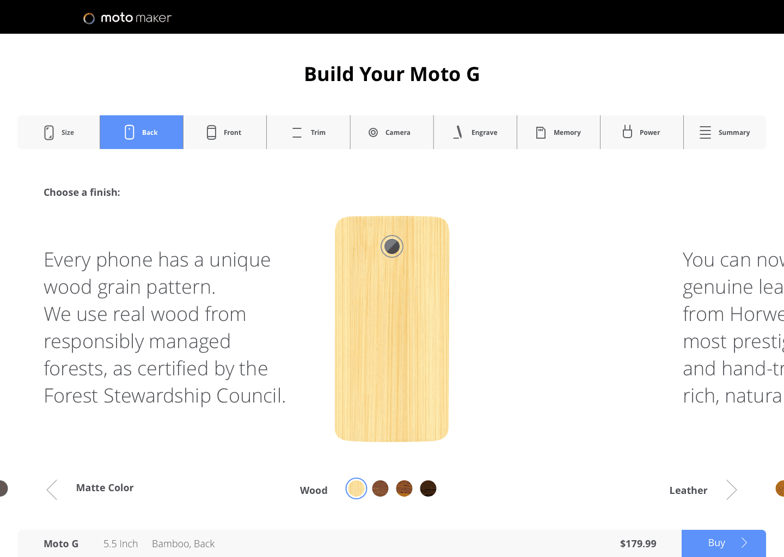Switch to the Engrave tab

pos(475,132)
